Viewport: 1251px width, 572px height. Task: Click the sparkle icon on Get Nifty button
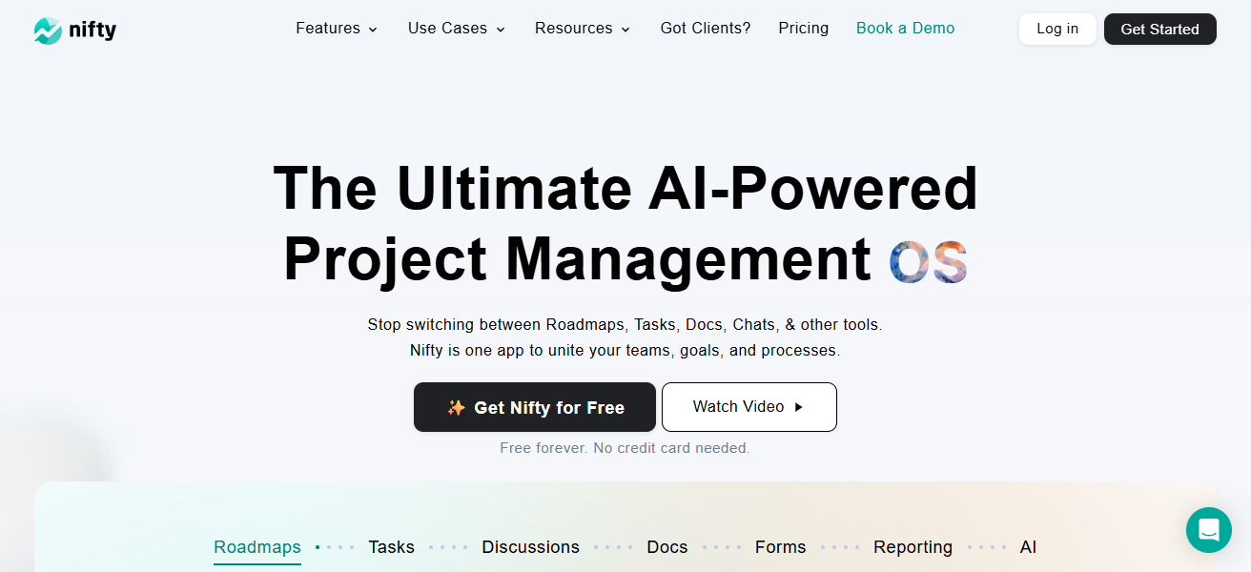pos(456,408)
